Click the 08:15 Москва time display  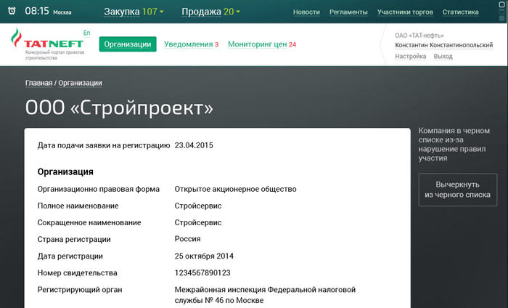(x=48, y=12)
